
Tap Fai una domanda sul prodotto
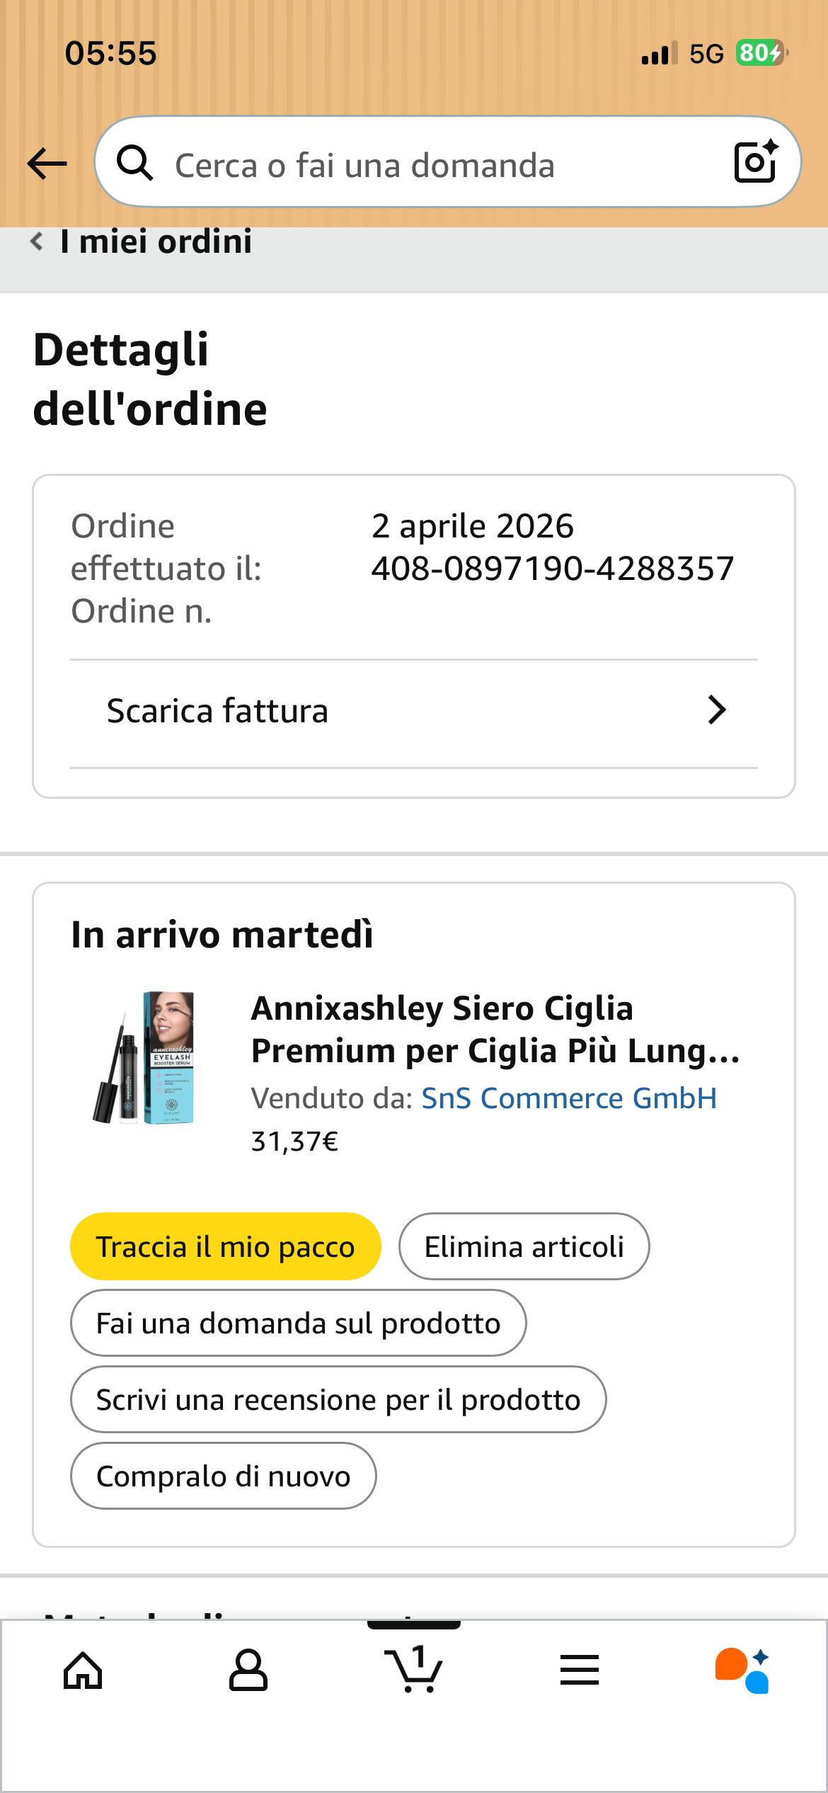pyautogui.click(x=298, y=1324)
